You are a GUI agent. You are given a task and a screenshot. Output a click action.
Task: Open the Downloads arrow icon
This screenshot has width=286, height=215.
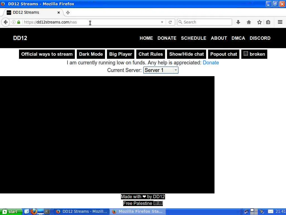(x=238, y=22)
